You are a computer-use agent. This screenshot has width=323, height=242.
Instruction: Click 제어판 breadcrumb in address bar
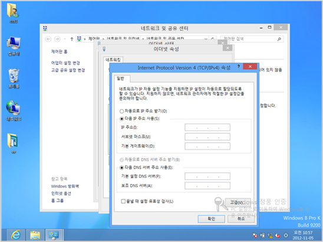pos(94,38)
